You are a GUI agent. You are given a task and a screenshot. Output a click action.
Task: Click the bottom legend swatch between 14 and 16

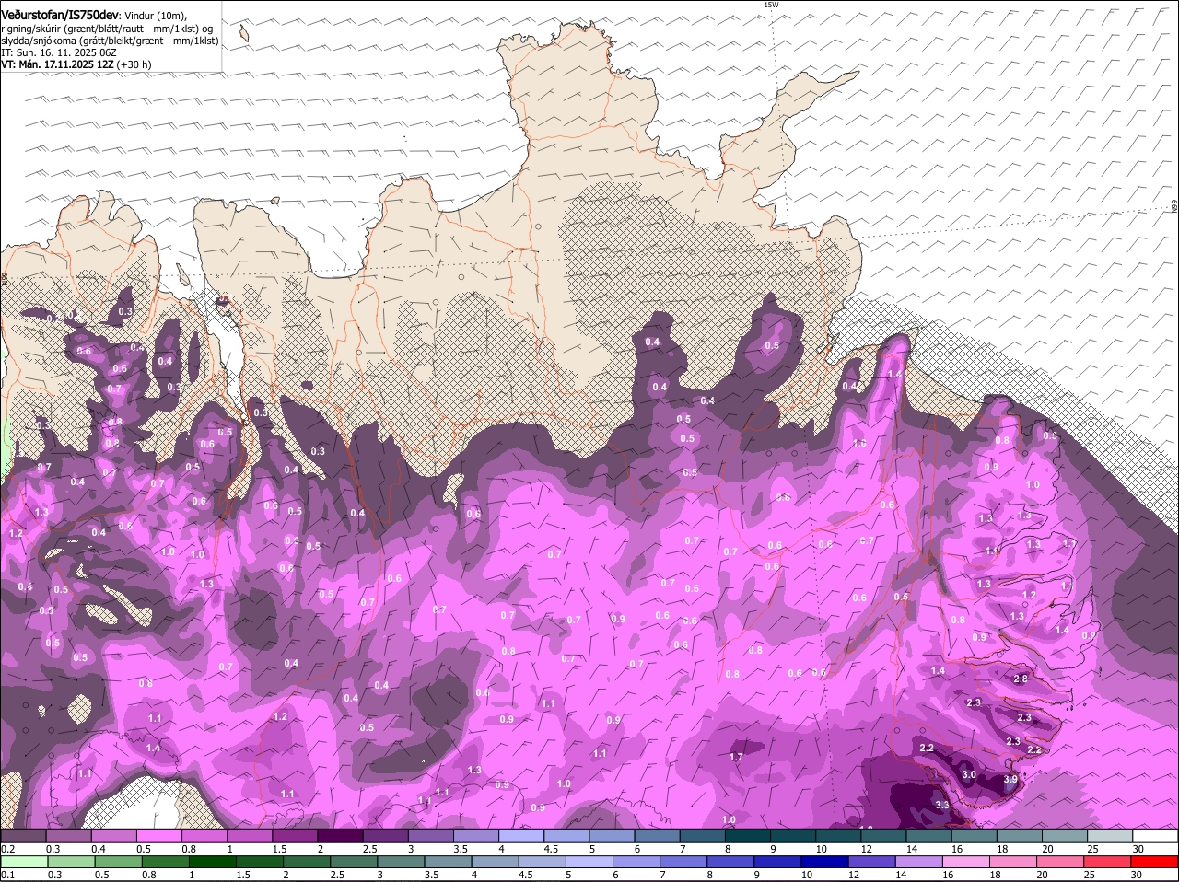(918, 863)
